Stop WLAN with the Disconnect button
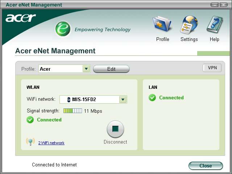 click(x=115, y=129)
